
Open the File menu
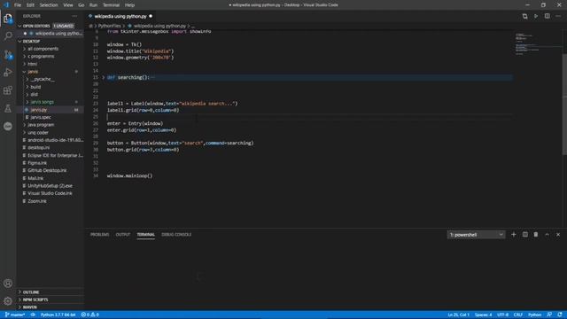click(x=18, y=5)
